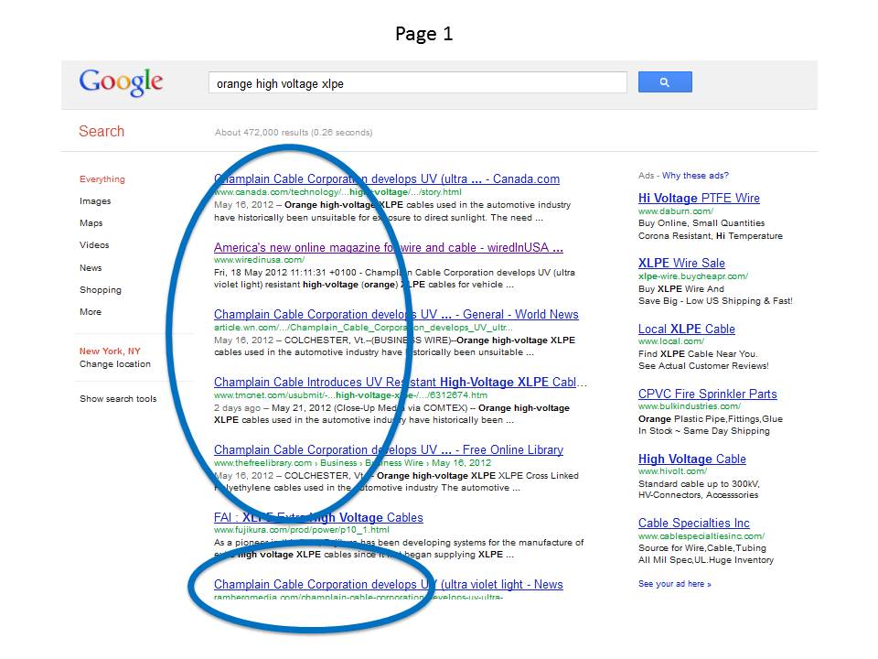
Task: Open the Hi Voltage PTFE Wire ad
Action: coord(699,198)
